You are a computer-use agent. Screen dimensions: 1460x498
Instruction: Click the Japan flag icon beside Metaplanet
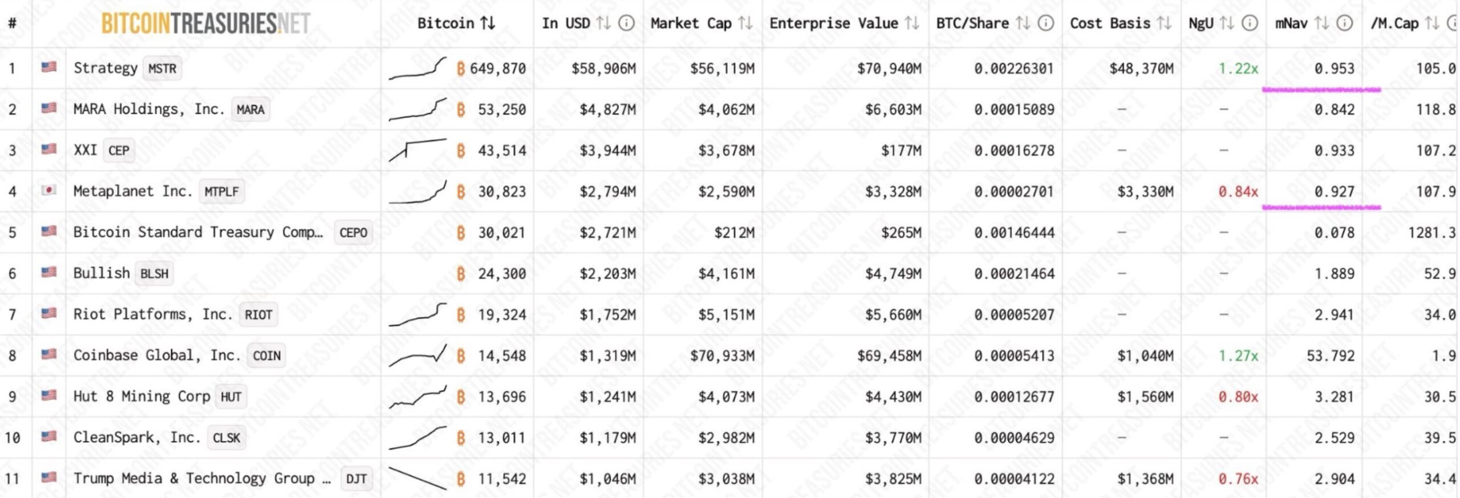pyautogui.click(x=49, y=190)
